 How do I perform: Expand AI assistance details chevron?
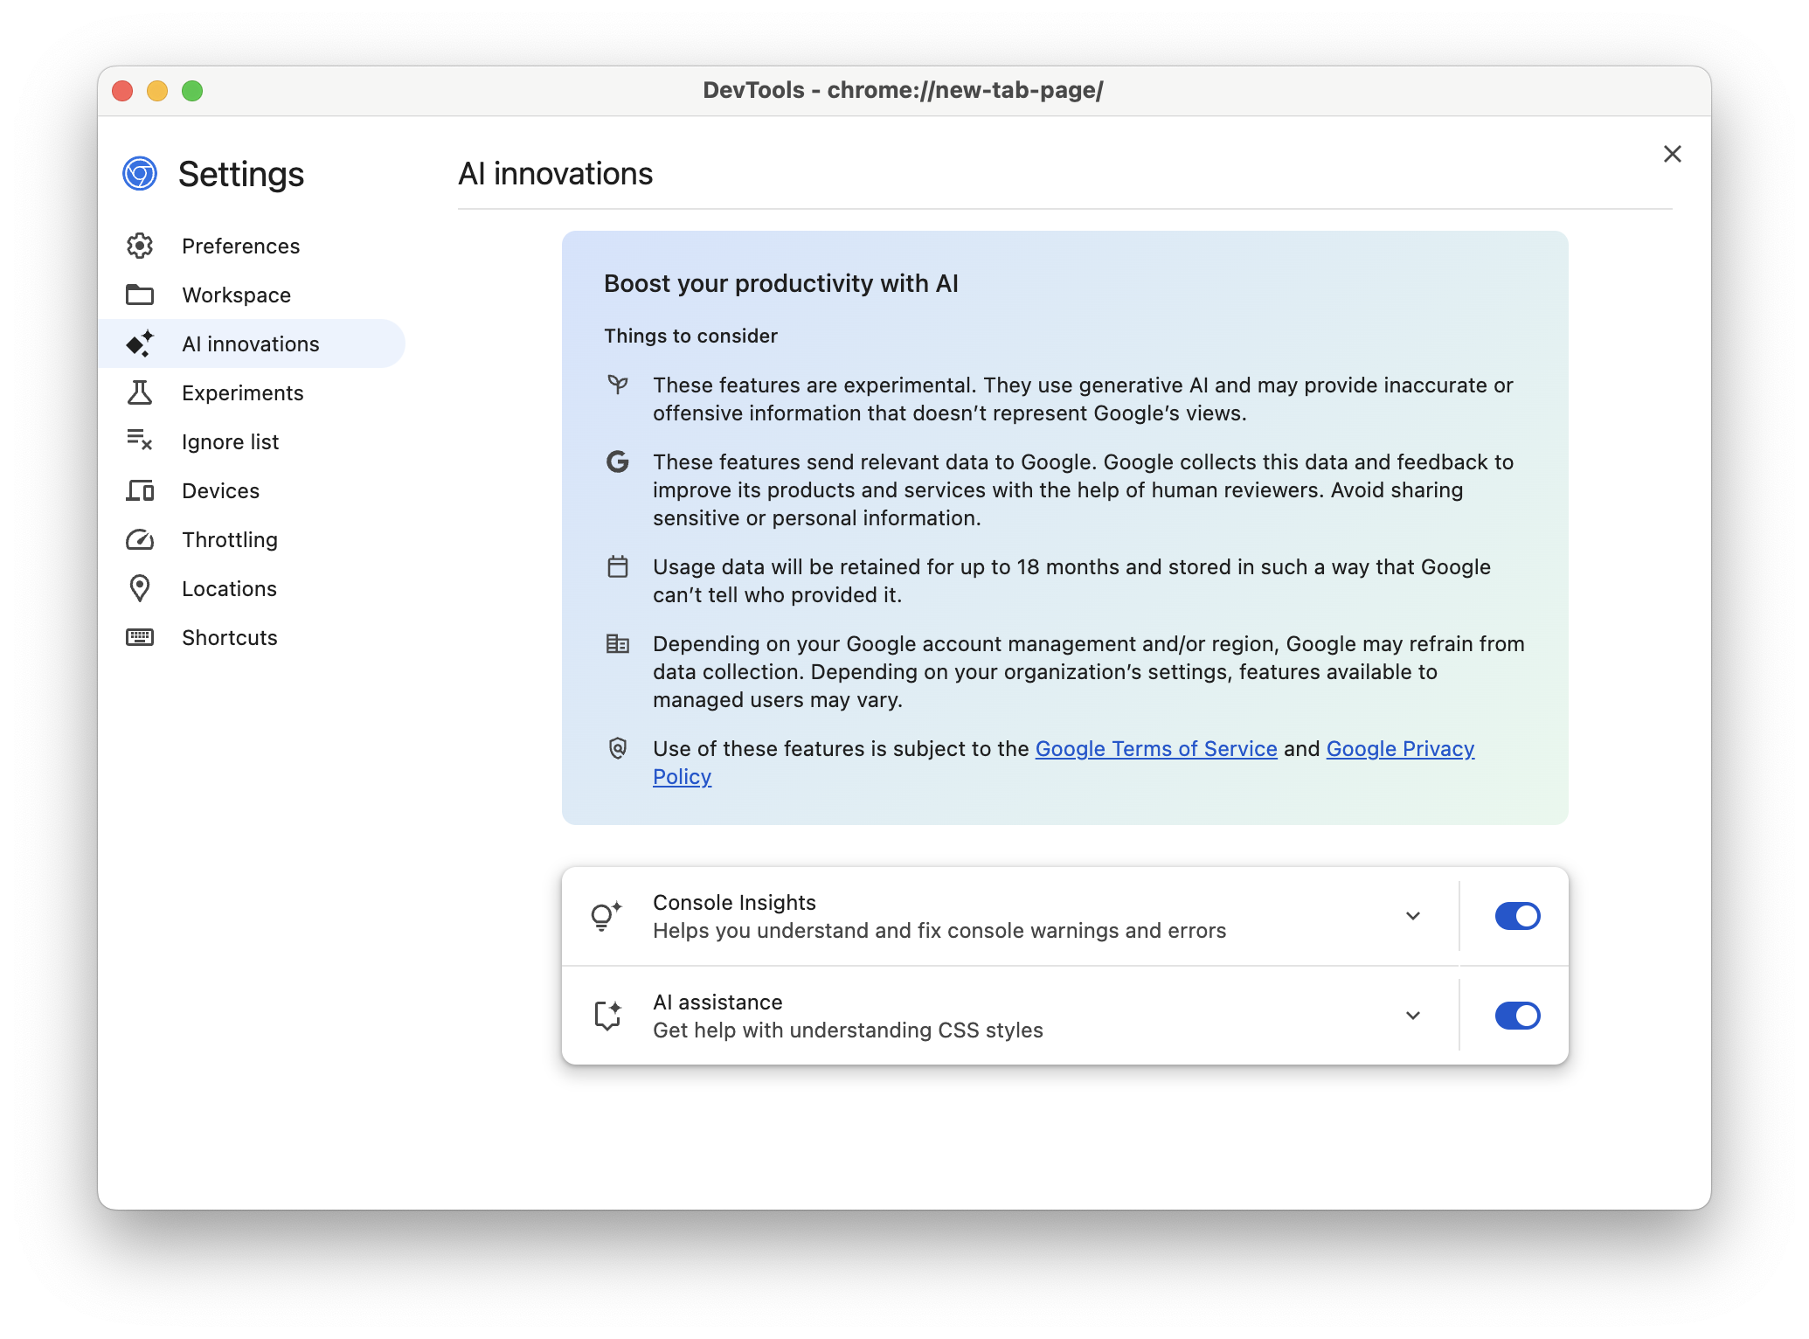(1413, 1016)
